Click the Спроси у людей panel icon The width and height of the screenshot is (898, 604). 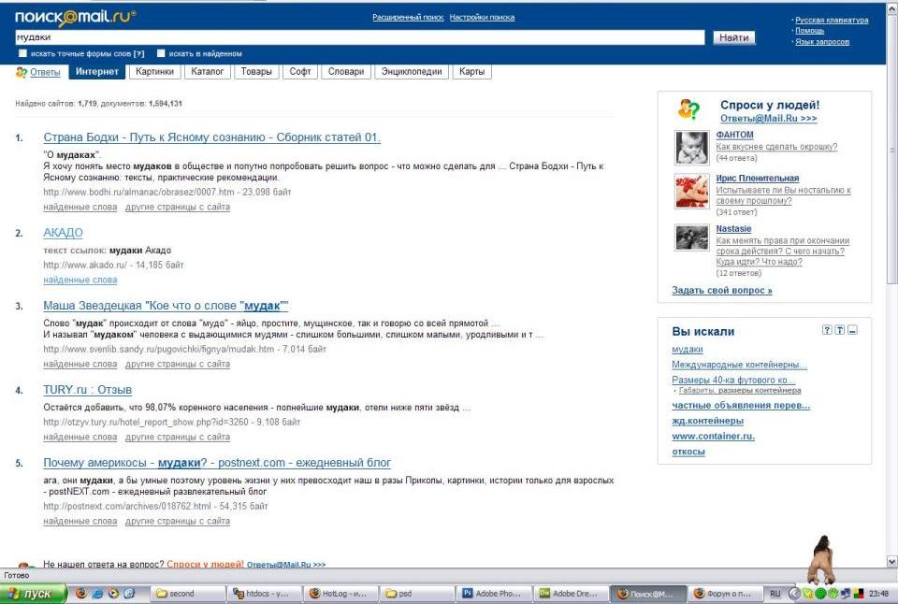point(689,108)
